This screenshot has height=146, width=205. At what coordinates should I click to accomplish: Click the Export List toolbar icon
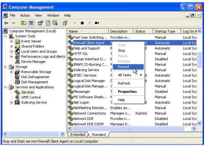pos(55,23)
